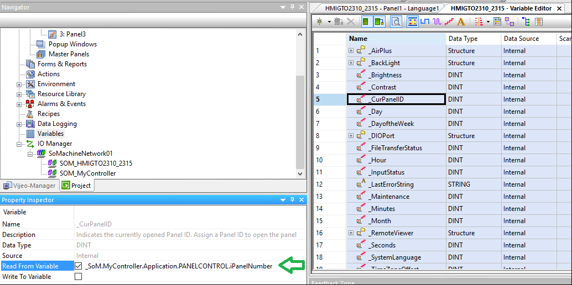This screenshot has height=285, width=572.
Task: Click the pink bars filter icon
Action: (x=479, y=22)
